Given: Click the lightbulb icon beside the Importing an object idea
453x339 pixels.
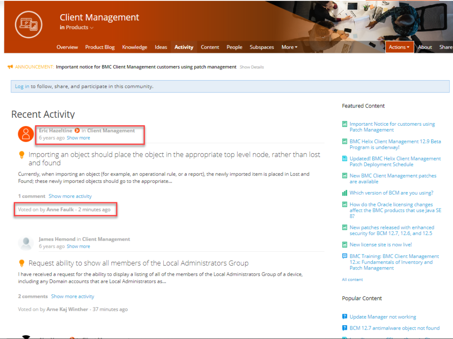Looking at the screenshot, I should (x=21, y=155).
